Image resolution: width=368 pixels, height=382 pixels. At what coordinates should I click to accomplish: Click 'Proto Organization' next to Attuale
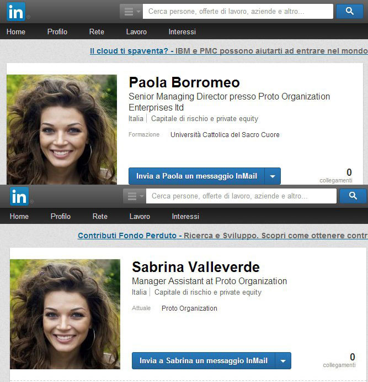[x=189, y=308]
